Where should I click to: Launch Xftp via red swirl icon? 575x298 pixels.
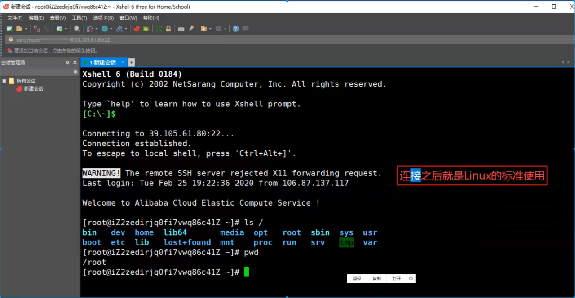point(137,29)
